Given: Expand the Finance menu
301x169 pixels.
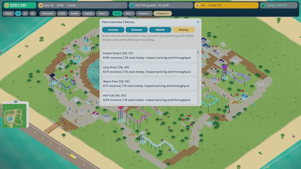Looking at the screenshot, I should pyautogui.click(x=144, y=13).
